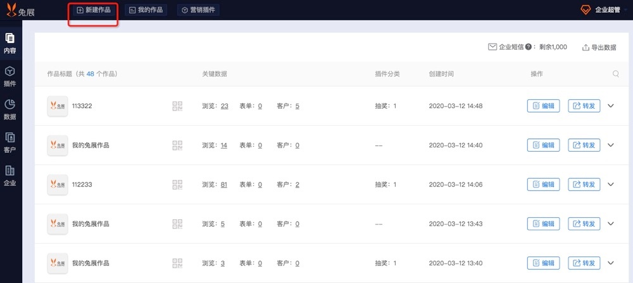Open customer count 2 for work 112233
633x283 pixels.
(297, 184)
